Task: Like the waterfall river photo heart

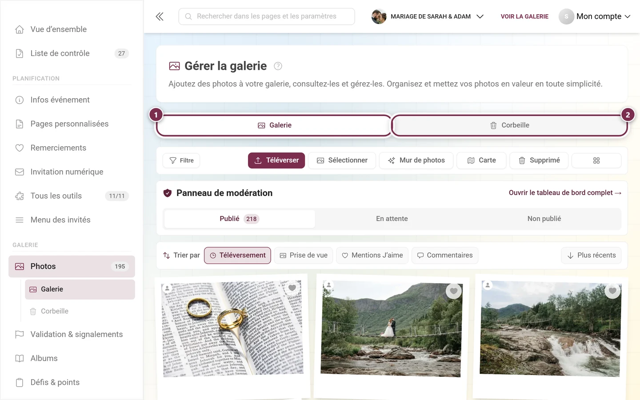Action: point(612,291)
